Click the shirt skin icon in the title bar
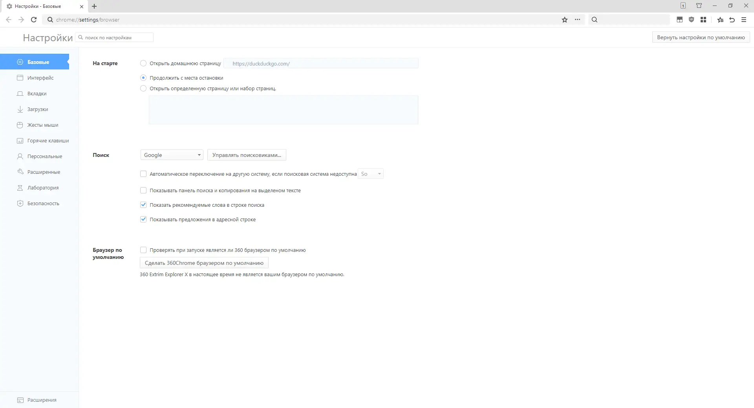 tap(699, 6)
